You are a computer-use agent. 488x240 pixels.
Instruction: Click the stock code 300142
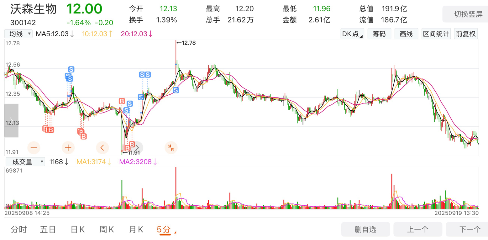pyautogui.click(x=23, y=23)
